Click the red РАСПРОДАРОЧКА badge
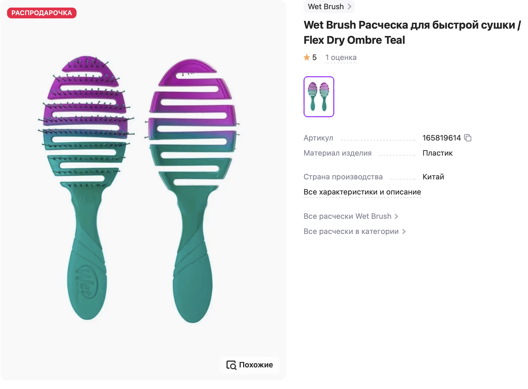 (x=42, y=13)
